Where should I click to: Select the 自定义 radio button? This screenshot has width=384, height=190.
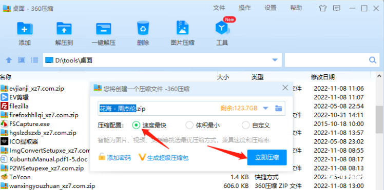pos(245,125)
